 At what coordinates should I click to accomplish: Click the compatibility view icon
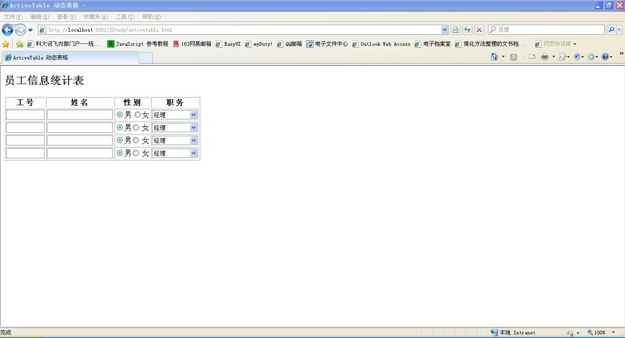coord(455,30)
